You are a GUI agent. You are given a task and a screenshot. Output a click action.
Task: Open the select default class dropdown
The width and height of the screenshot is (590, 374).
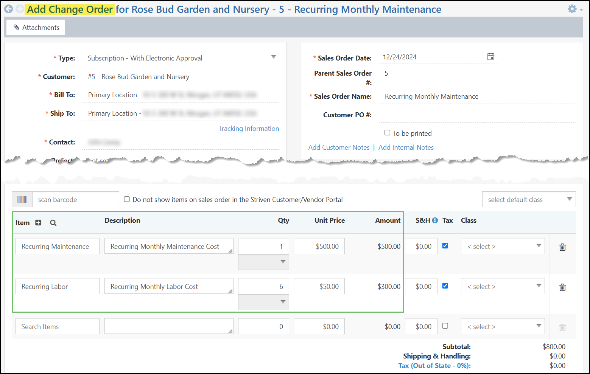coord(529,199)
